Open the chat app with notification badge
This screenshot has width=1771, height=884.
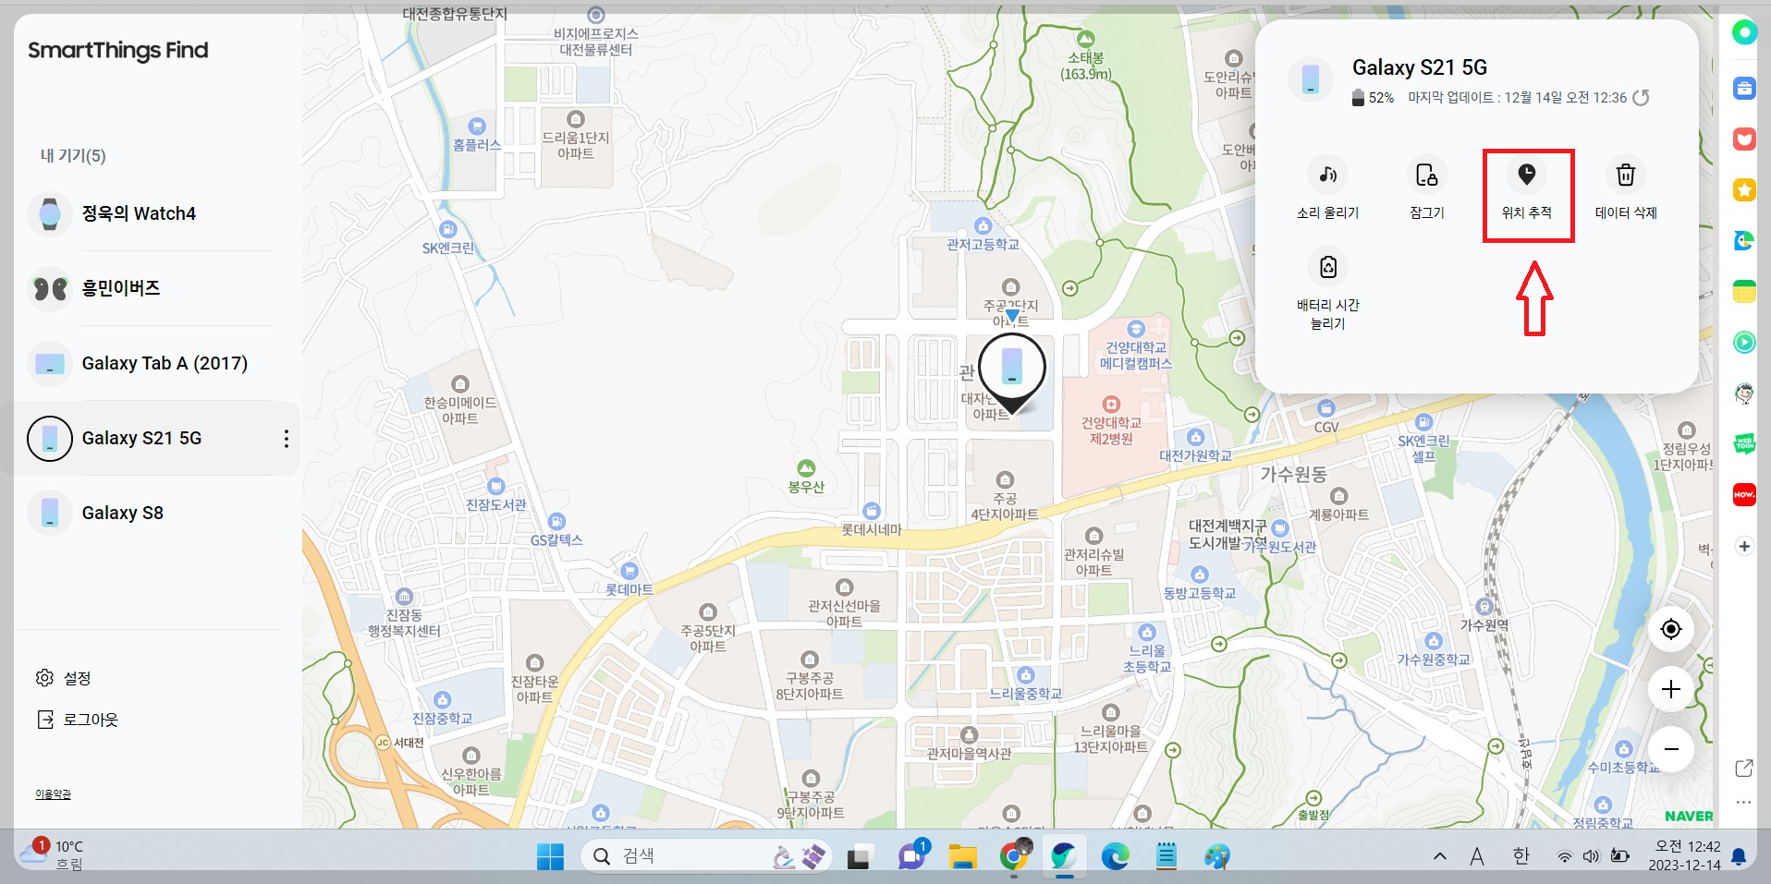click(912, 856)
